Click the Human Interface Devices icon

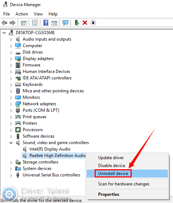[18, 72]
